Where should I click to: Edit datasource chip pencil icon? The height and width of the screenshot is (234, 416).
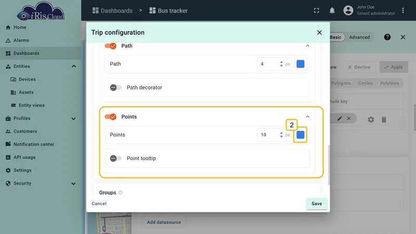(340, 119)
